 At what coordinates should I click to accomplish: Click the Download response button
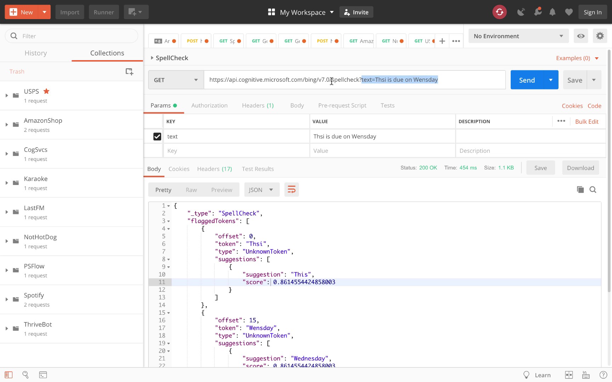pos(580,168)
